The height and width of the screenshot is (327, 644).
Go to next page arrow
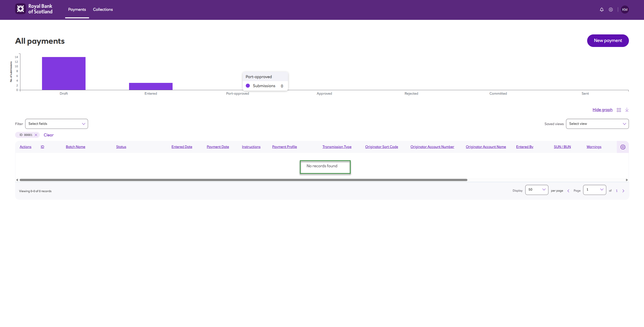[x=623, y=191]
